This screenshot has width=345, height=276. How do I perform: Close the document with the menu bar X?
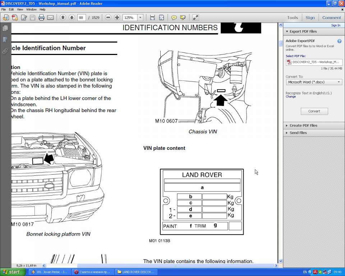click(342, 9)
